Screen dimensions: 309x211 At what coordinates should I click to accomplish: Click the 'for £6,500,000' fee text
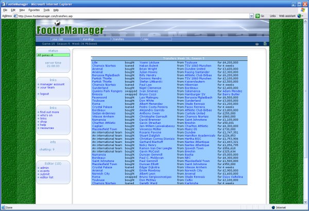click(x=228, y=98)
